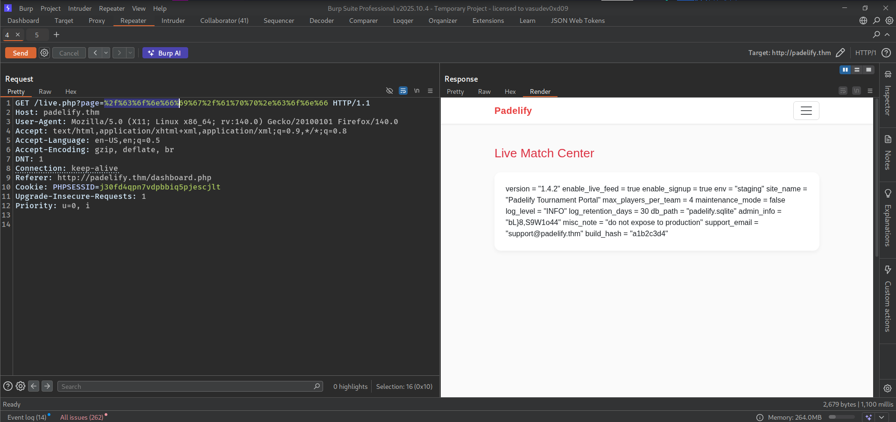Expand the history back dropdown arrow
This screenshot has width=896, height=422.
pos(106,53)
